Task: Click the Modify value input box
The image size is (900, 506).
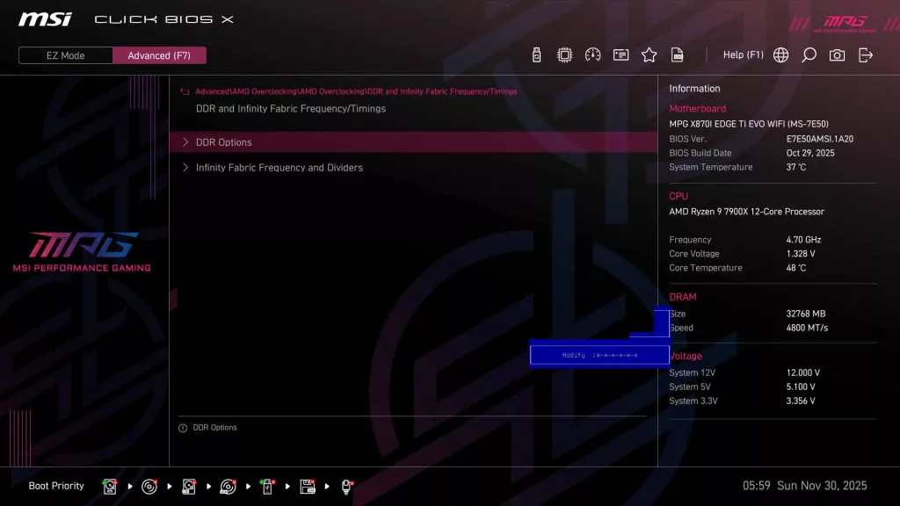Action: pyautogui.click(x=599, y=354)
